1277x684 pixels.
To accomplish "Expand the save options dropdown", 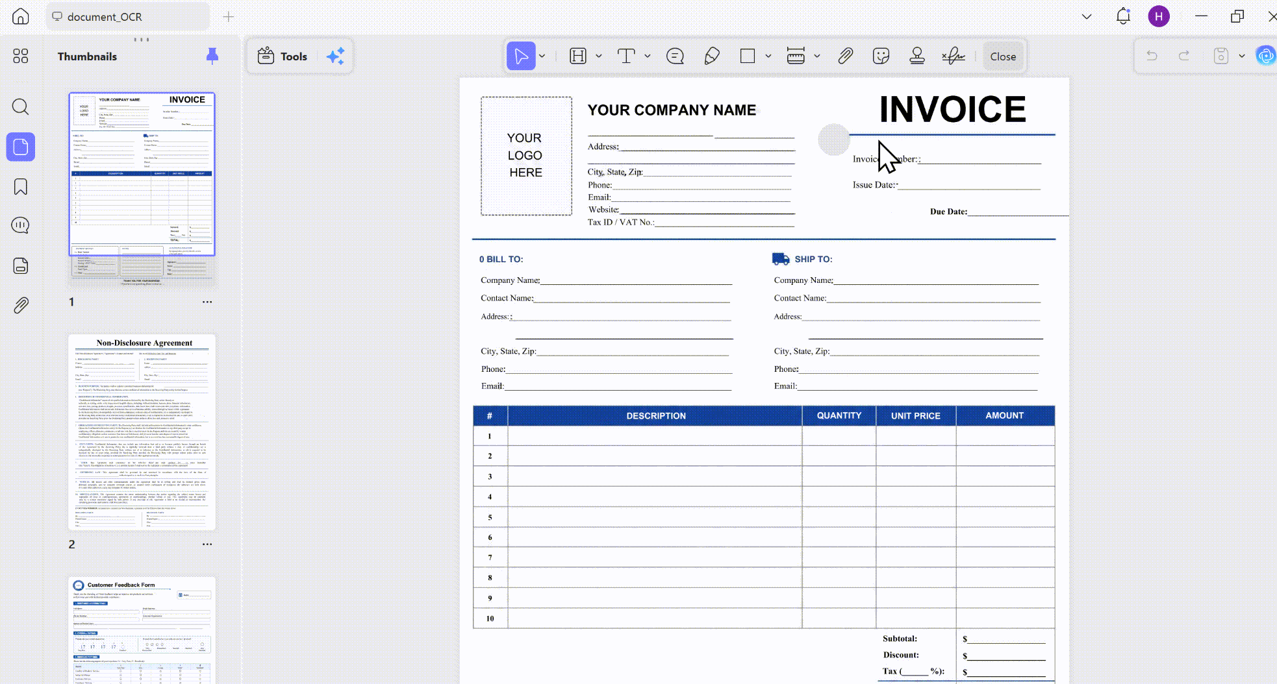I will [x=1242, y=56].
